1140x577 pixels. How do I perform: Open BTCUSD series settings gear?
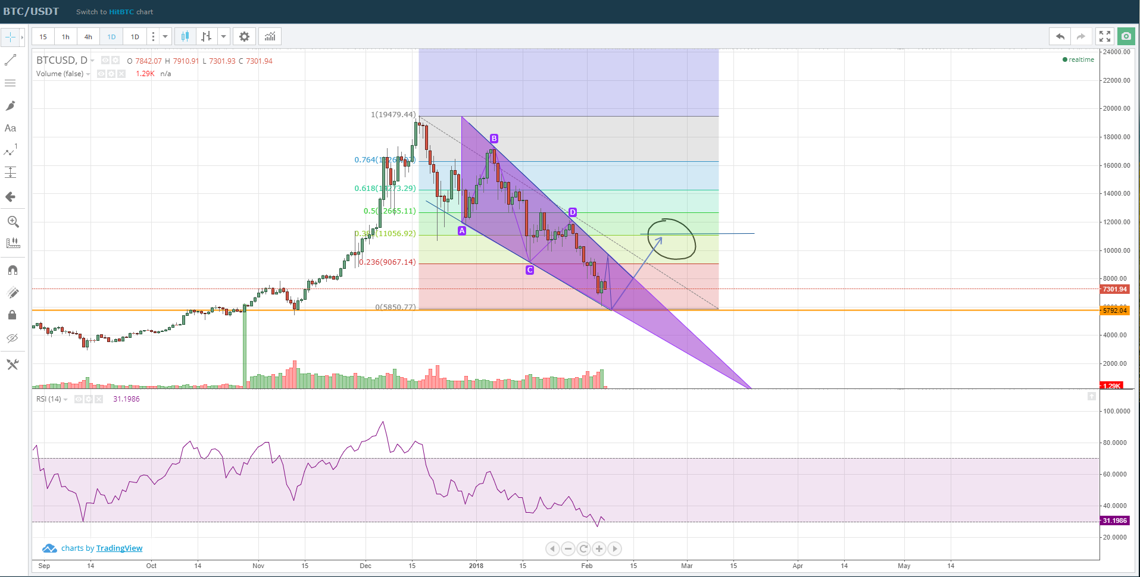tap(115, 60)
